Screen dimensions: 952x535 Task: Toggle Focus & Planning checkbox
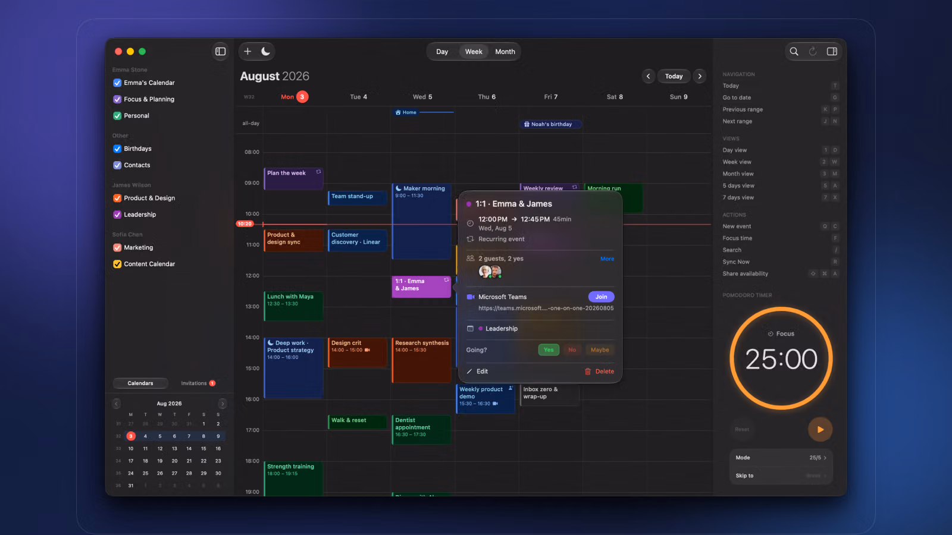coord(117,99)
